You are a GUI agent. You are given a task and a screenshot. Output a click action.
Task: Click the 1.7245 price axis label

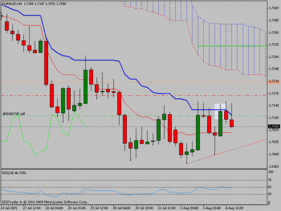pyautogui.click(x=274, y=69)
